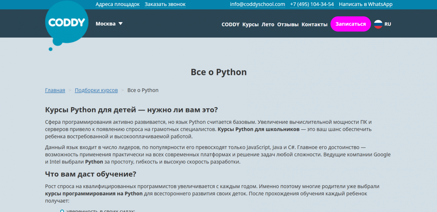
Task: Click the CODDY bubble logo
Action: tap(67, 23)
